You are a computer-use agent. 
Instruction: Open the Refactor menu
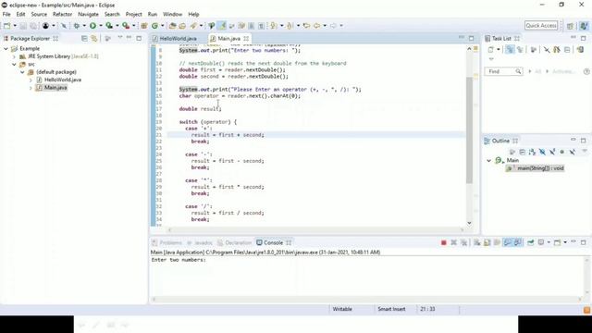(62, 15)
